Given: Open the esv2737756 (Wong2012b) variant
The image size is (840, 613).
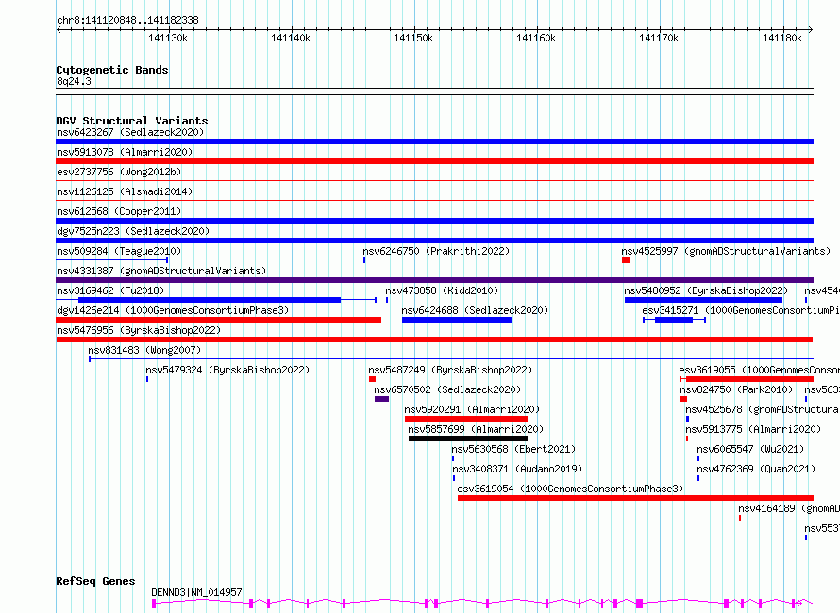Looking at the screenshot, I should (119, 172).
